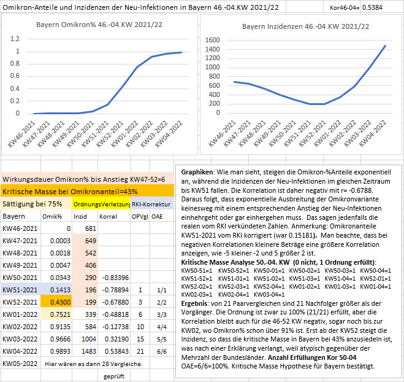Click the 'Omik%' column header
The height and width of the screenshot is (382, 404).
point(56,216)
